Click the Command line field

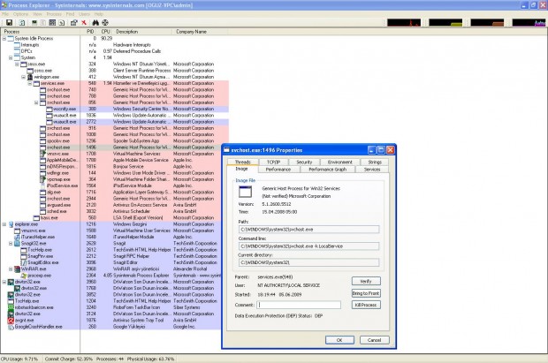(309, 246)
